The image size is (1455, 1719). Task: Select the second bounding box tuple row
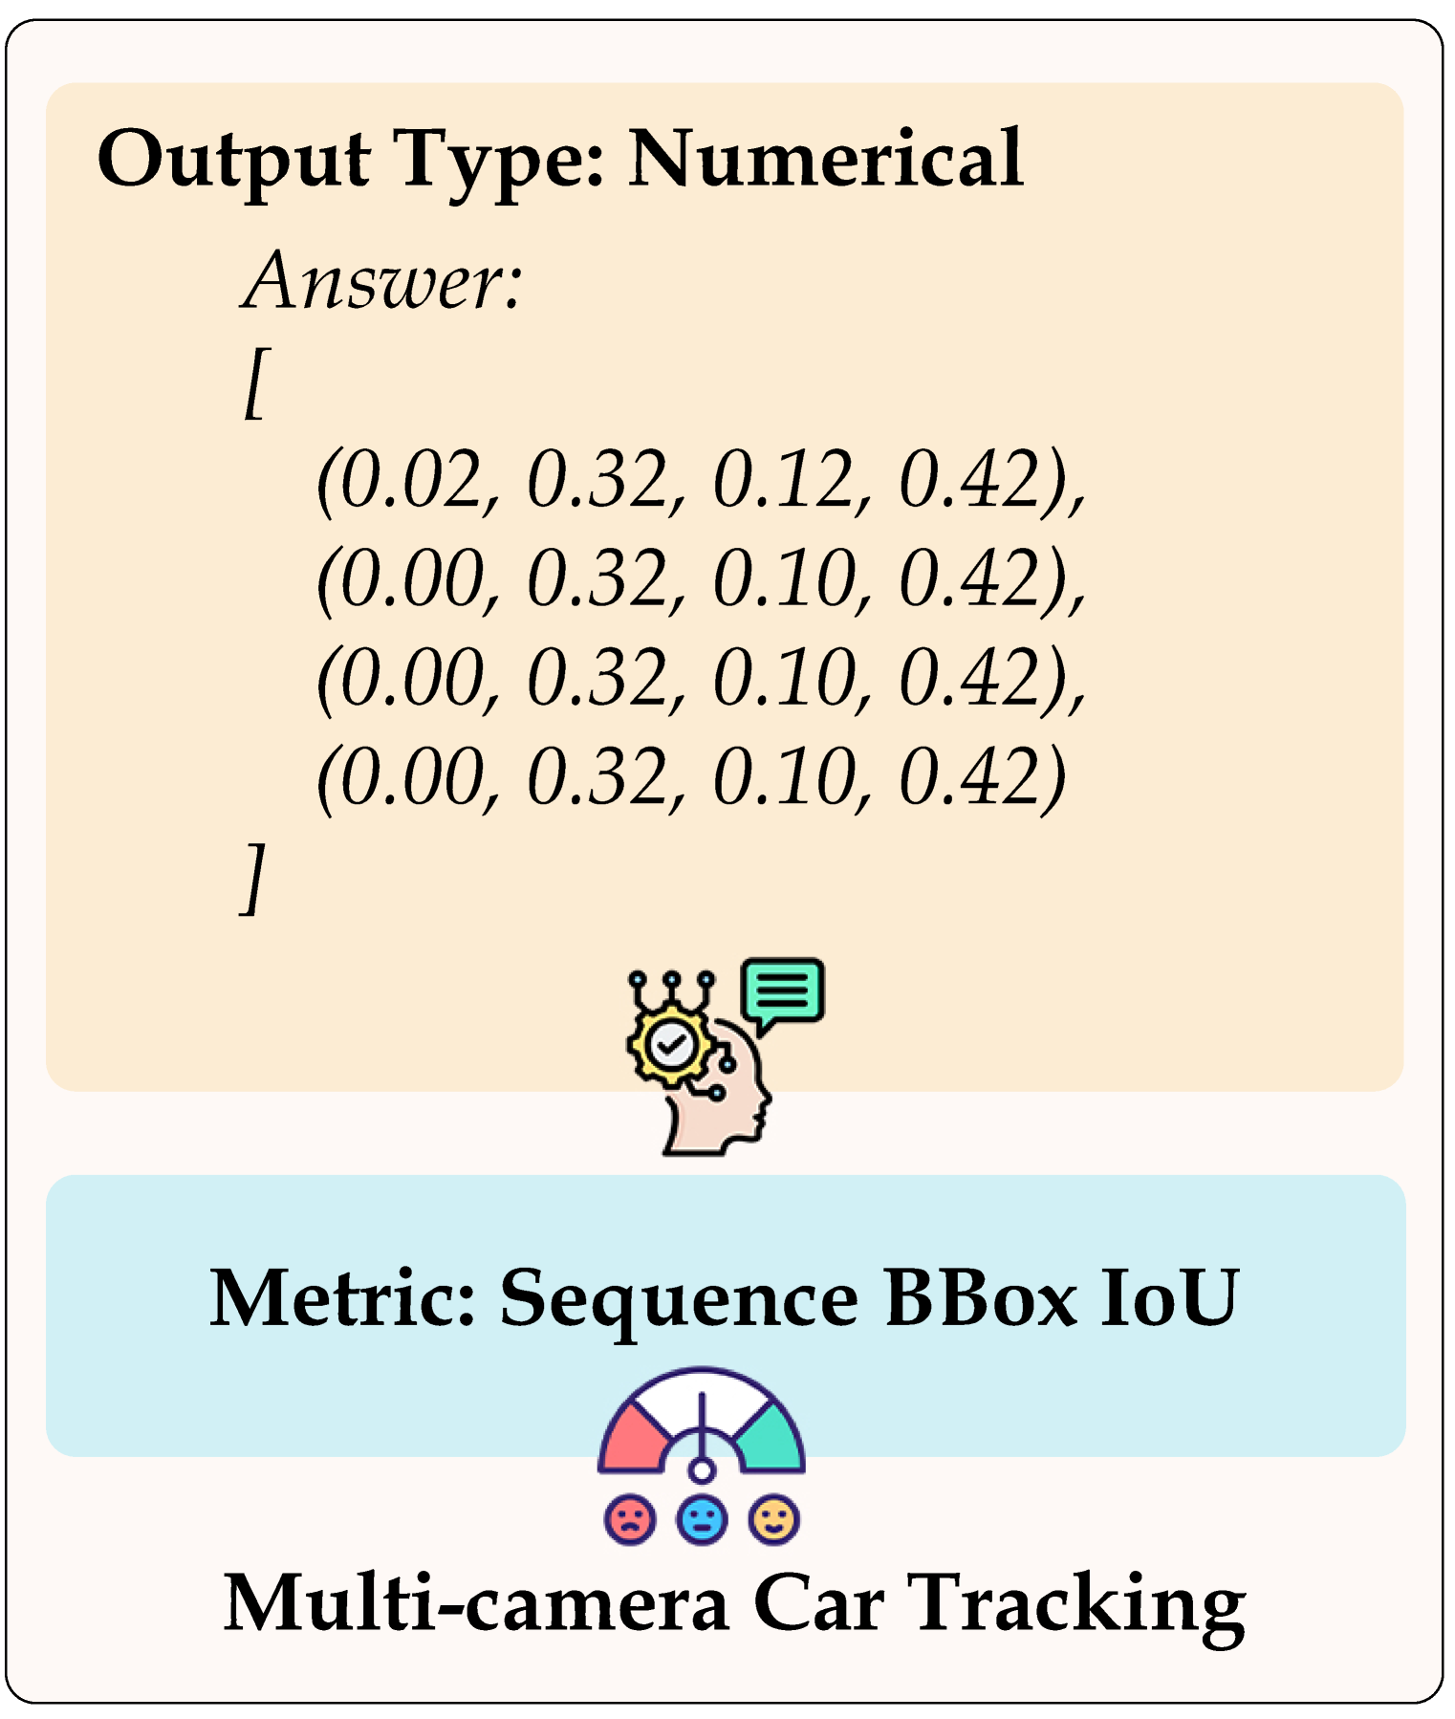point(701,579)
